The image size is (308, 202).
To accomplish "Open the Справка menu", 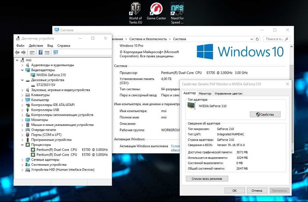I will click(64, 46).
